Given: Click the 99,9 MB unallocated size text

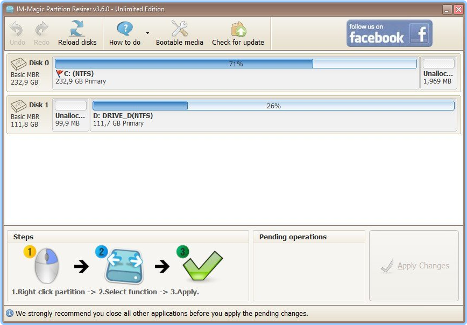Looking at the screenshot, I should (x=68, y=123).
